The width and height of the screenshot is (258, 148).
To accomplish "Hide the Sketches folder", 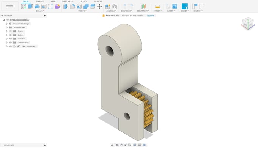I will (11, 39).
